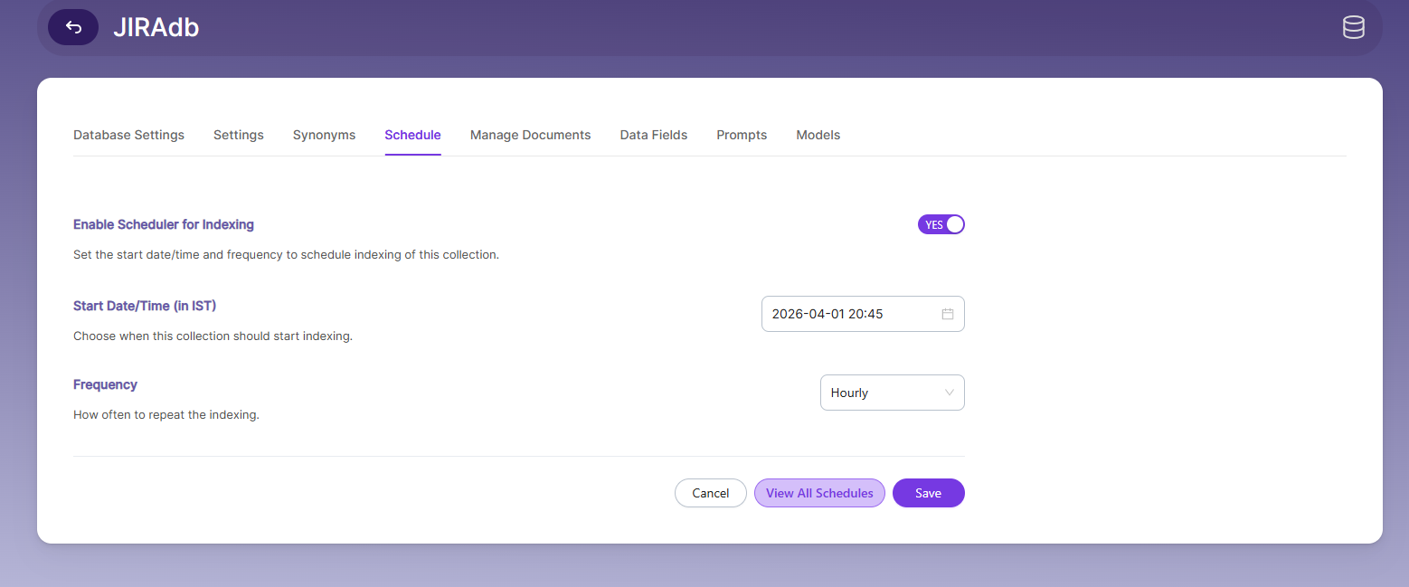The width and height of the screenshot is (1409, 587).
Task: Go to the Models tab
Action: click(x=818, y=135)
